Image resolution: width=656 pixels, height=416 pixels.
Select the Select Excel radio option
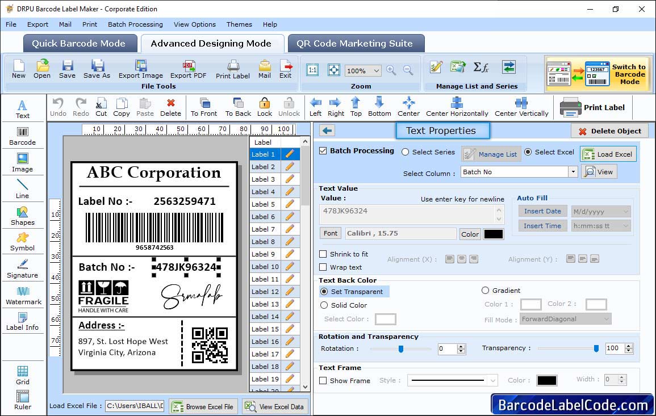pyautogui.click(x=528, y=152)
